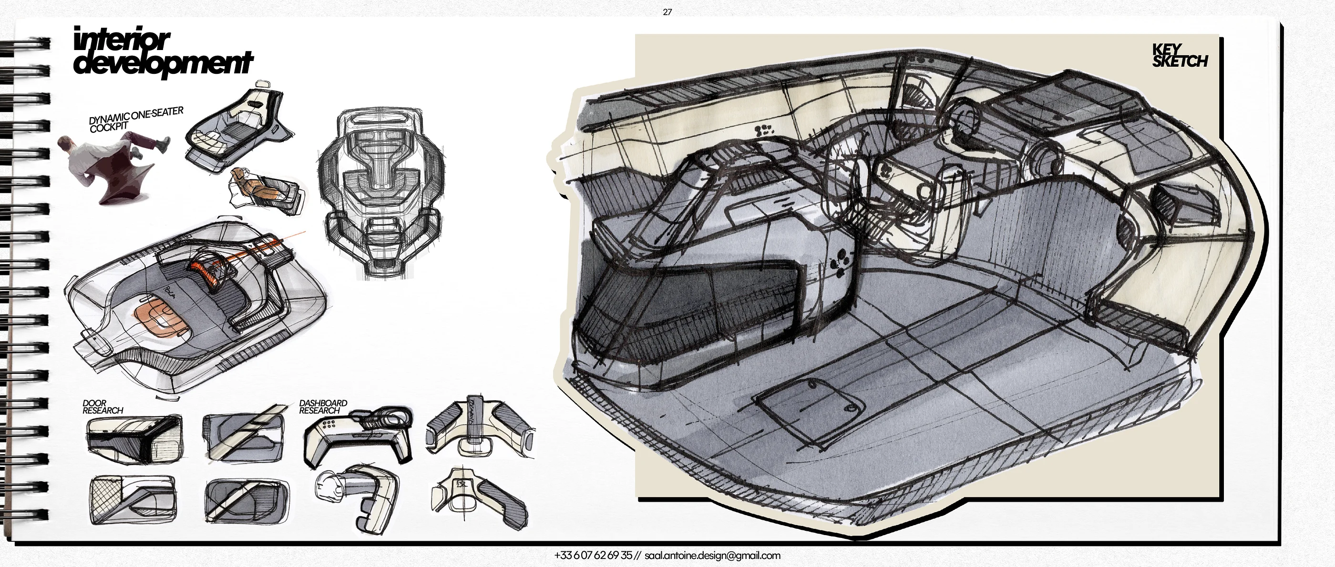This screenshot has width=1335, height=567.
Task: Click the phone number in the footer
Action: point(593,555)
